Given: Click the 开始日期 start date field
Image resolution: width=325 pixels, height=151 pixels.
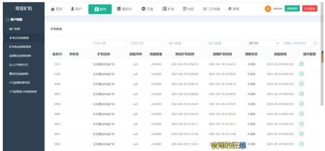Looking at the screenshot, I should click(109, 43).
